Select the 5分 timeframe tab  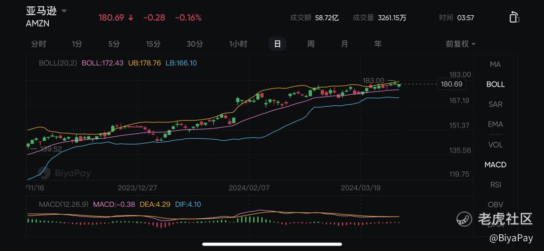pos(114,44)
